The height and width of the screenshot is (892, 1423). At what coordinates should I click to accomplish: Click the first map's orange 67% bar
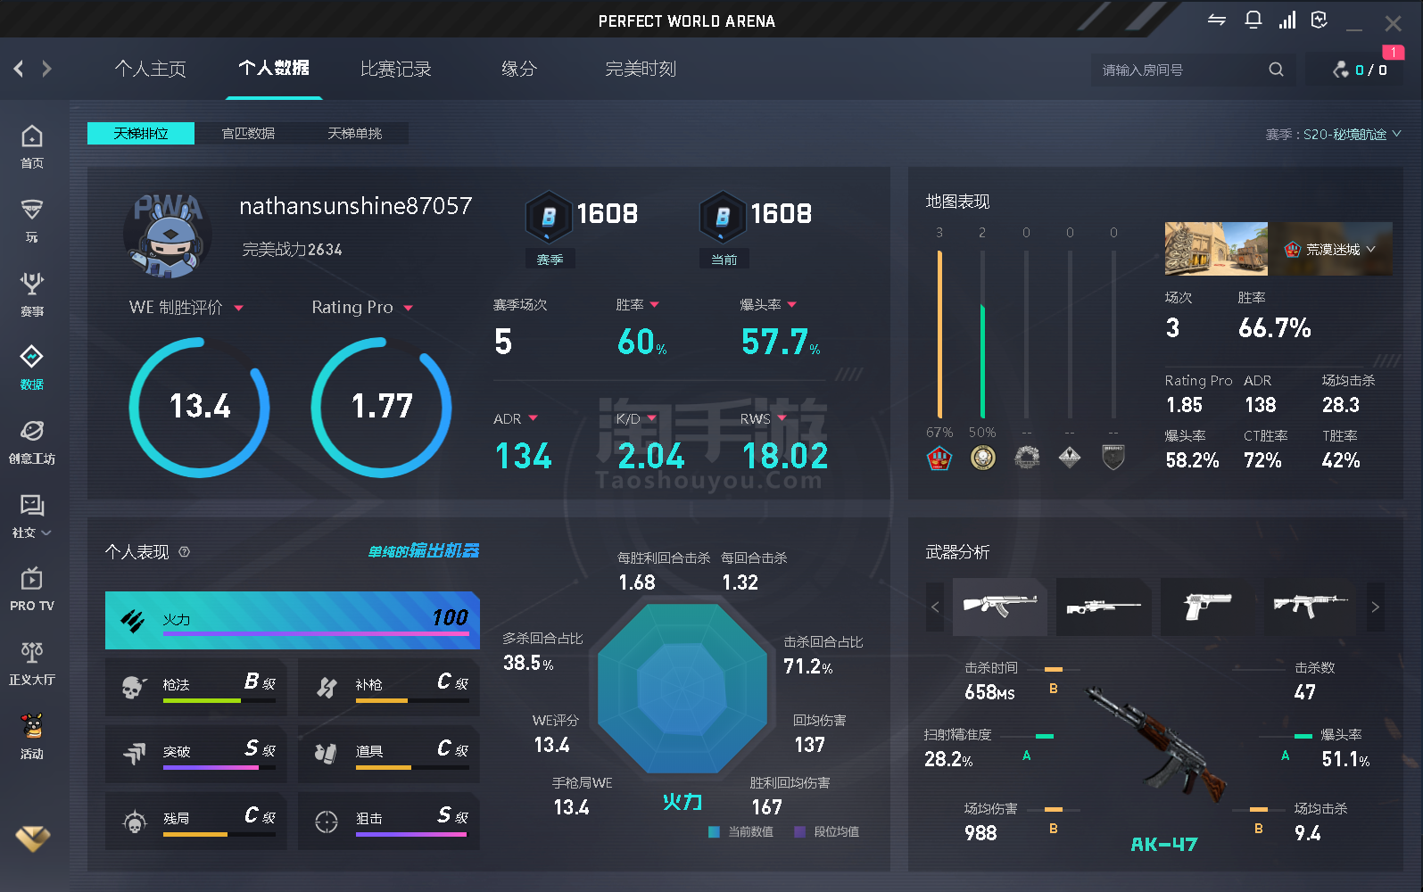click(939, 334)
